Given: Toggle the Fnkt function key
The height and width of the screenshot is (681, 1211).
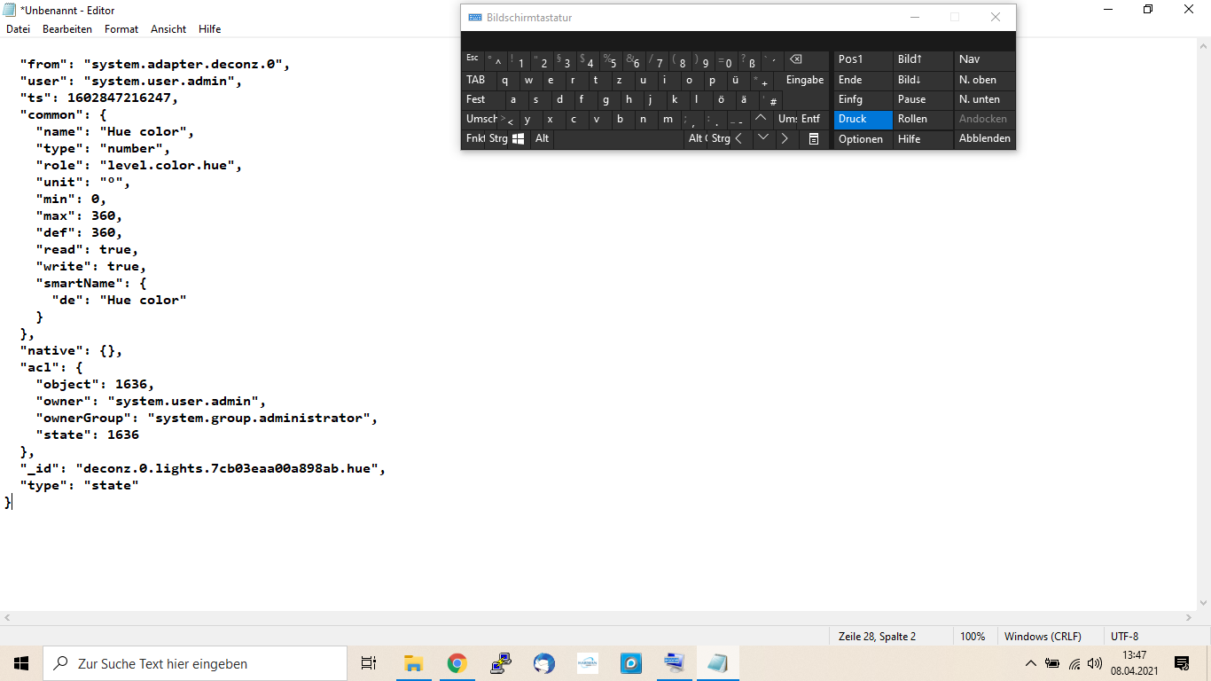Looking at the screenshot, I should click(474, 138).
